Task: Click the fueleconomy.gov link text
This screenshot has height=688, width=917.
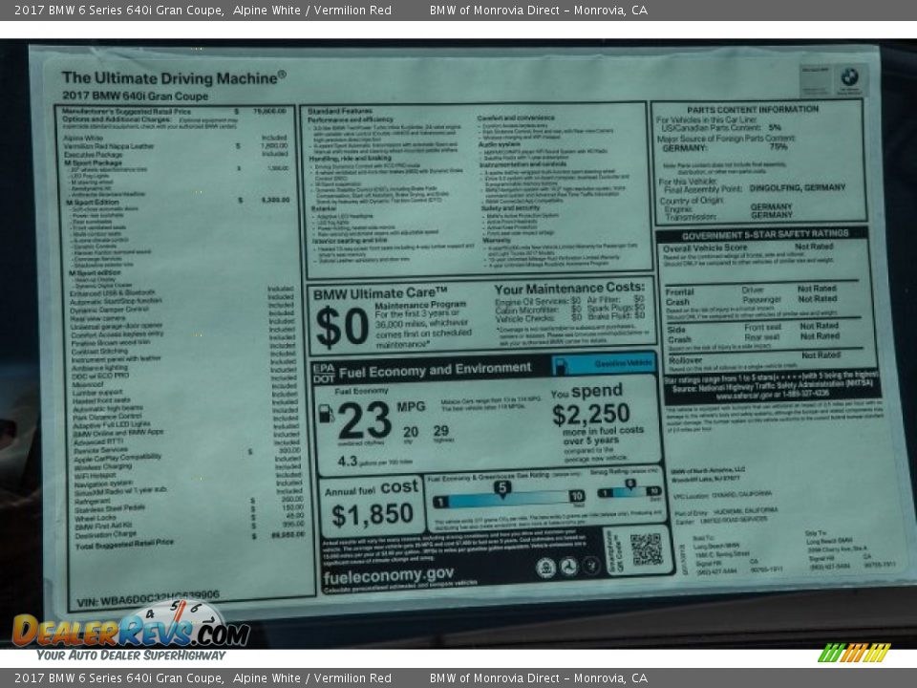Action: 387,574
